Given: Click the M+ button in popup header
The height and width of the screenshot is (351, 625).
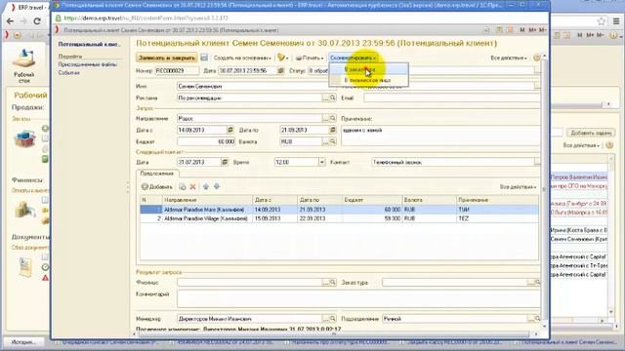Looking at the screenshot, I should coord(533,30).
